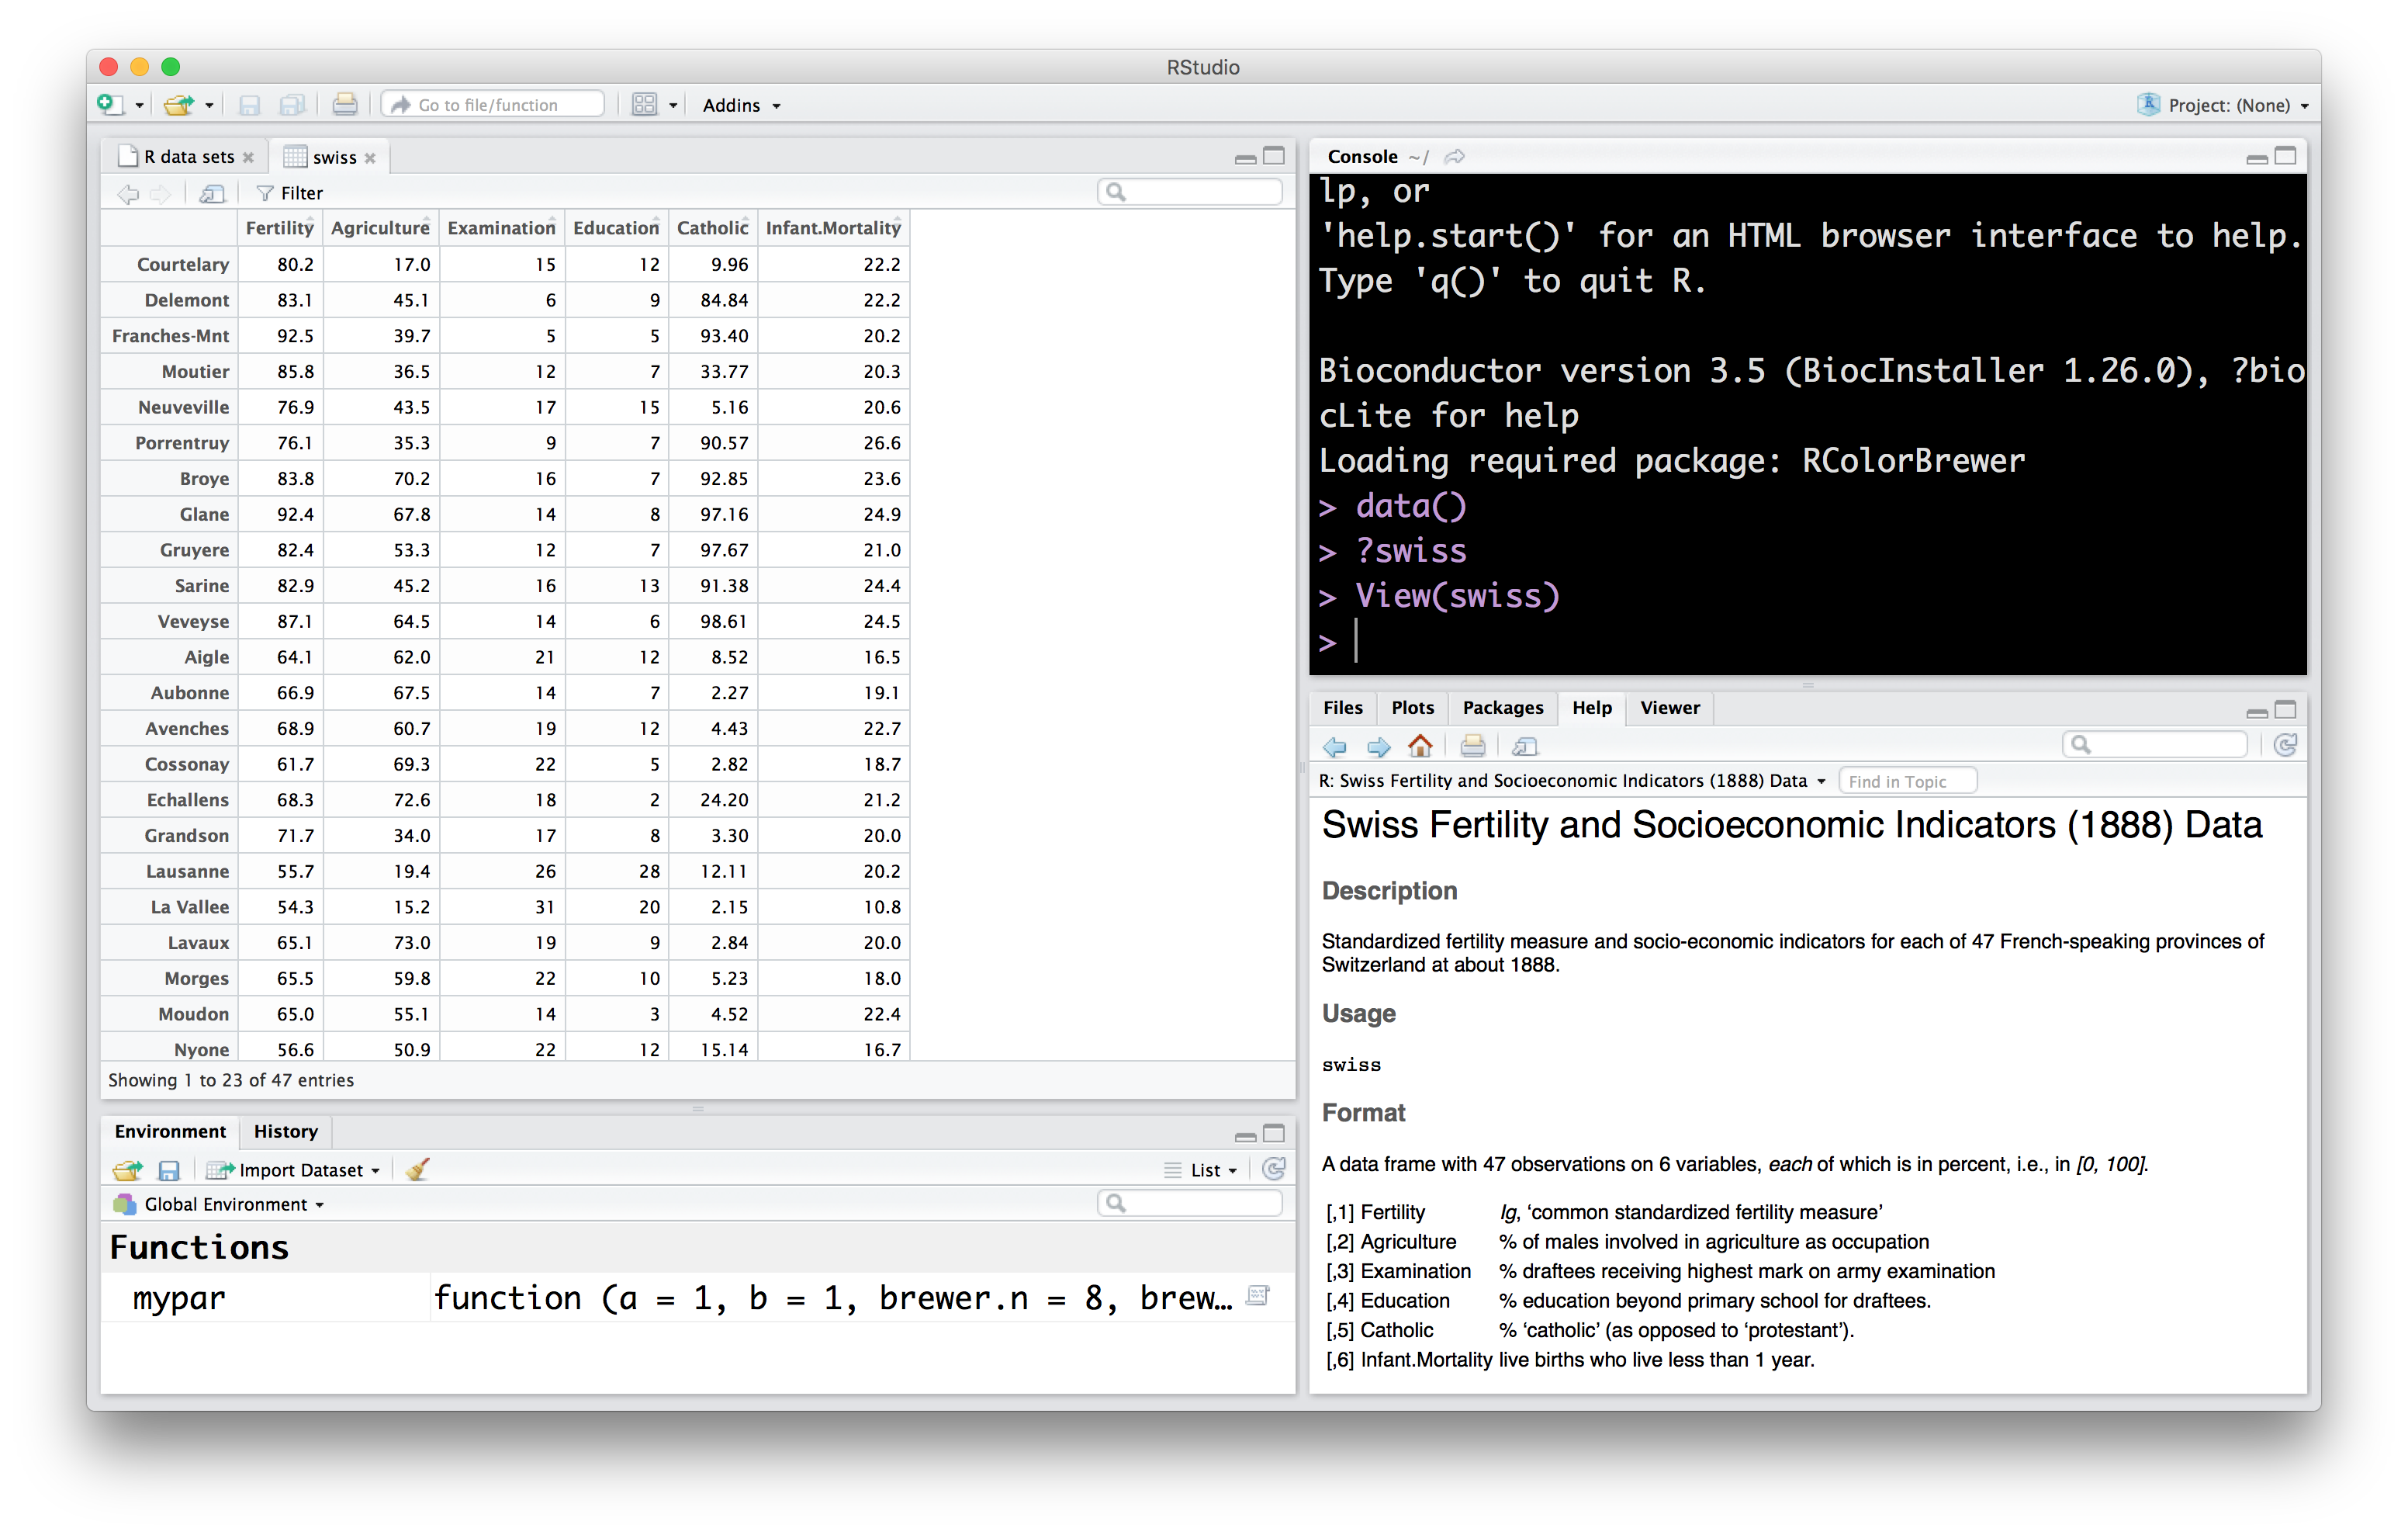Click the Save current document icon
Screen dimensions: 2408x1535
pos(250,105)
